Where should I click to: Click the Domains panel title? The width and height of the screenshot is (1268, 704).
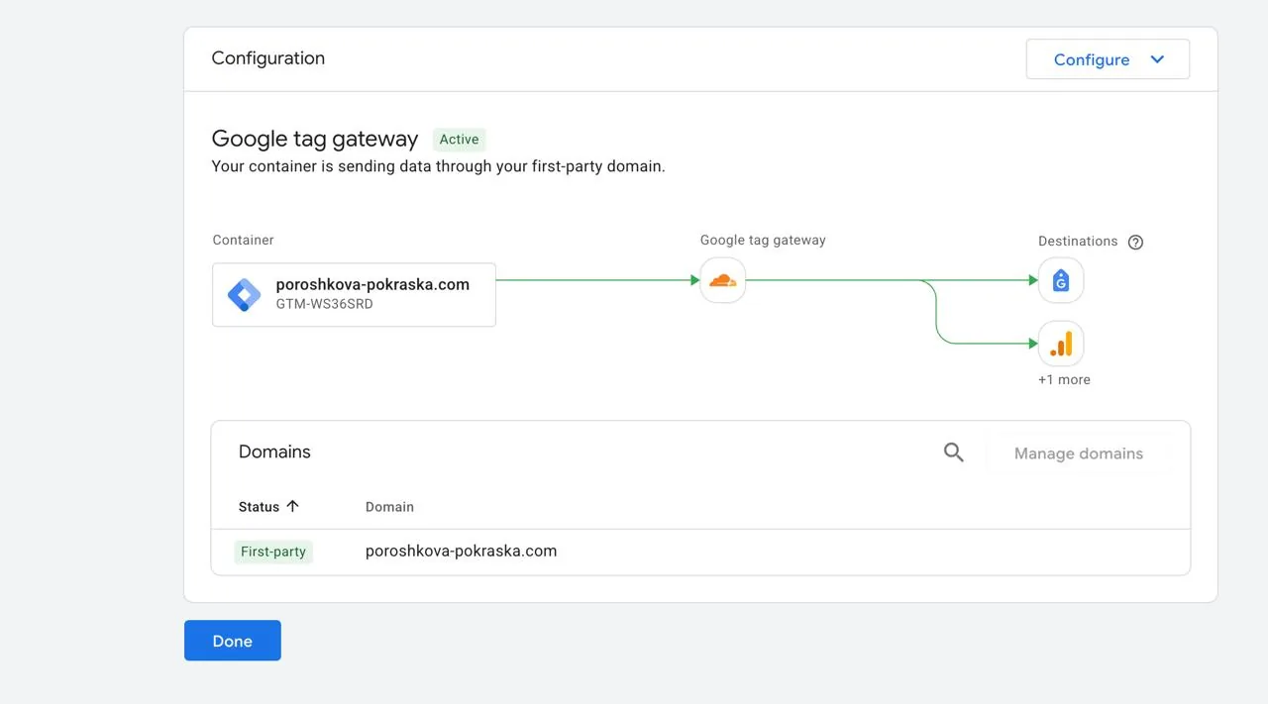click(x=274, y=452)
